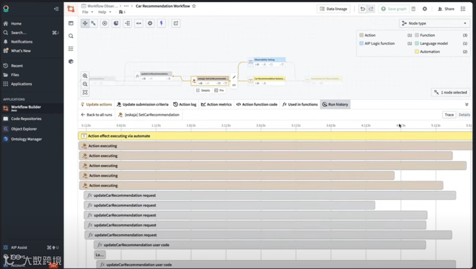Open Home in the sidebar
The image size is (476, 269).
[16, 24]
